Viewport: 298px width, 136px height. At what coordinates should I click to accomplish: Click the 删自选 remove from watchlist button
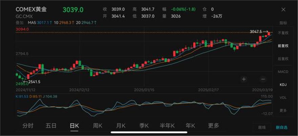pos(281,128)
